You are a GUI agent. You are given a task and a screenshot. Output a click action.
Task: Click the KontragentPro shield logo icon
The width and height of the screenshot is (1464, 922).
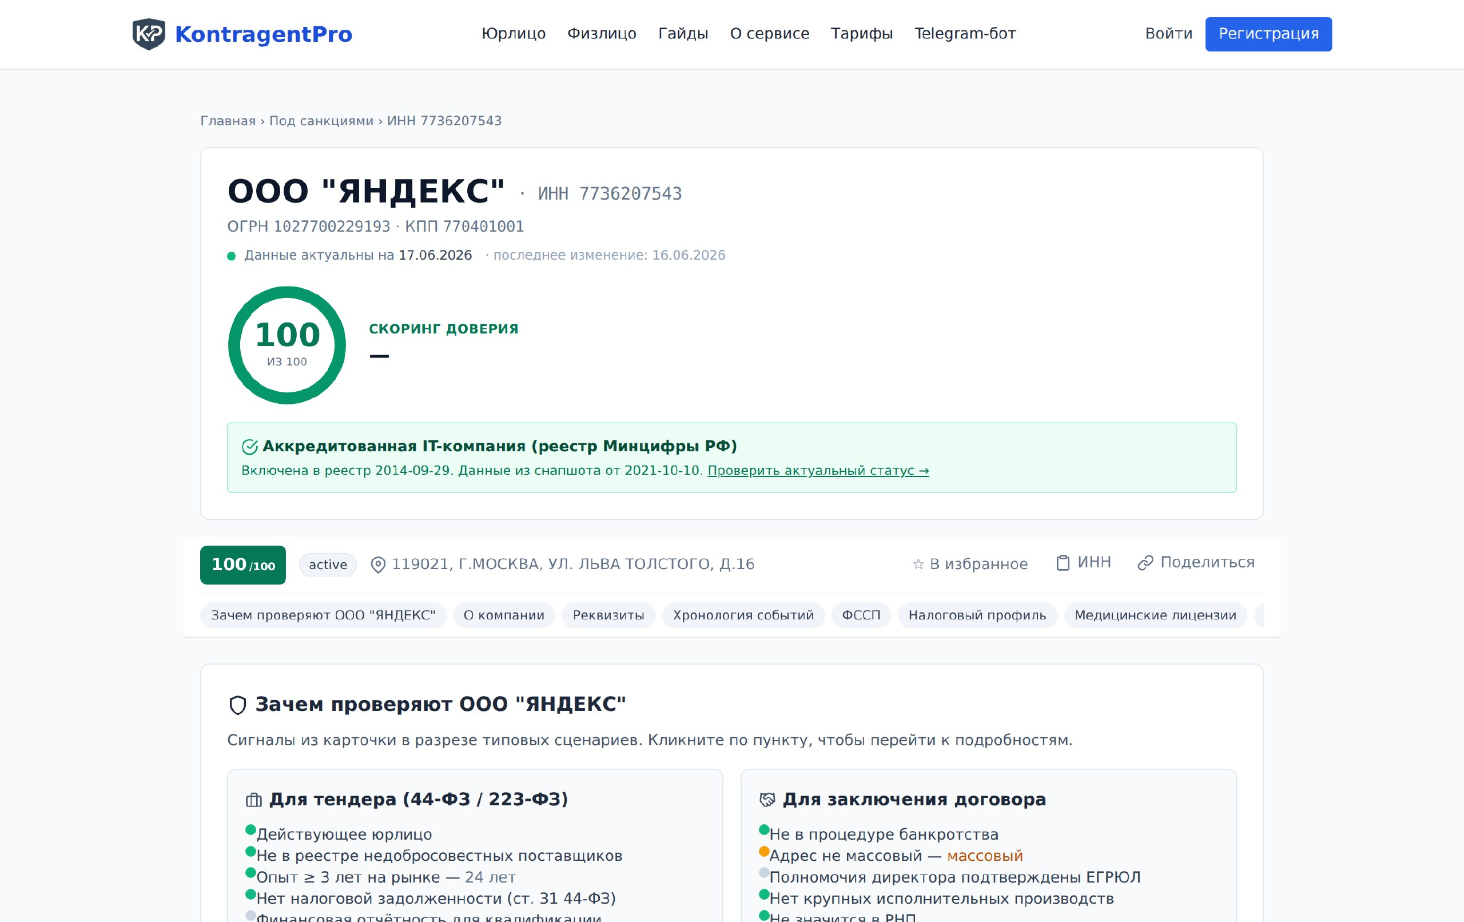point(149,34)
